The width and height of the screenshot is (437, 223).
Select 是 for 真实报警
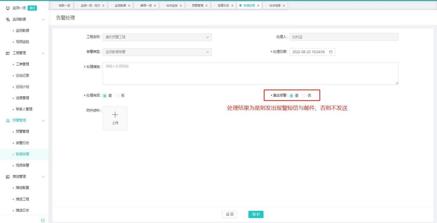(291, 95)
